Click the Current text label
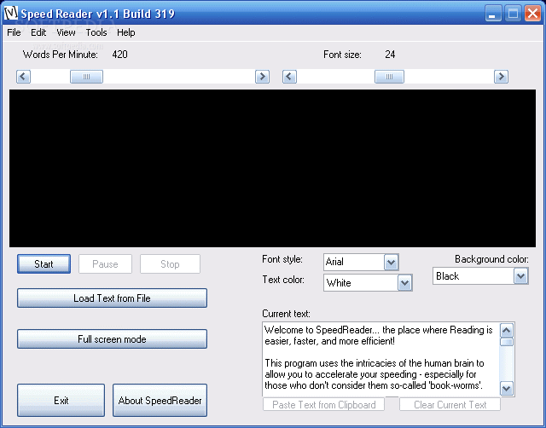Viewport: 546px width, 428px height. click(x=286, y=314)
